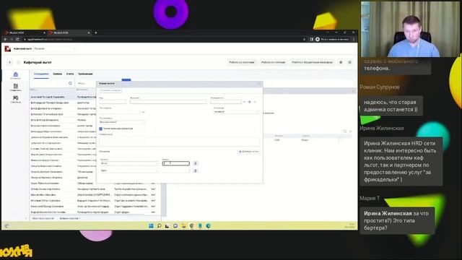The image size is (462, 260).
Task: Open the second parameter row dropdown
Action: [129, 170]
